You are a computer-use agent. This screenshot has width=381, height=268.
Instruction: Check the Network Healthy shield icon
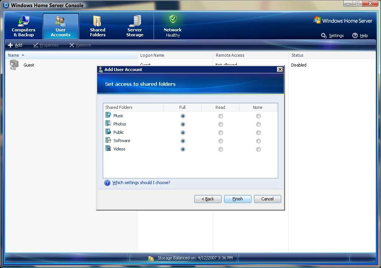coord(173,19)
